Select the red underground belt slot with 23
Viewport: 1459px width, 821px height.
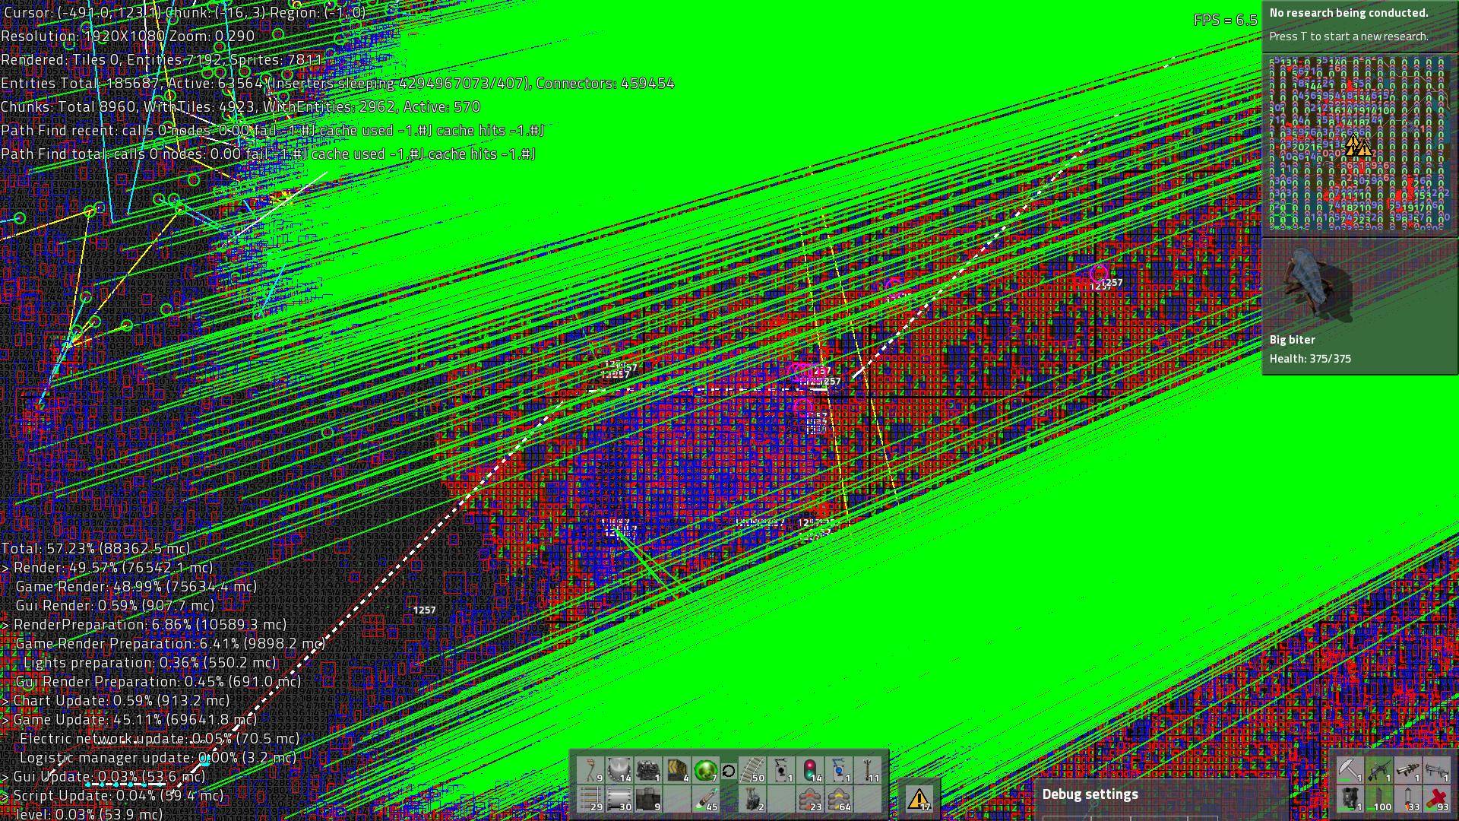tap(809, 799)
